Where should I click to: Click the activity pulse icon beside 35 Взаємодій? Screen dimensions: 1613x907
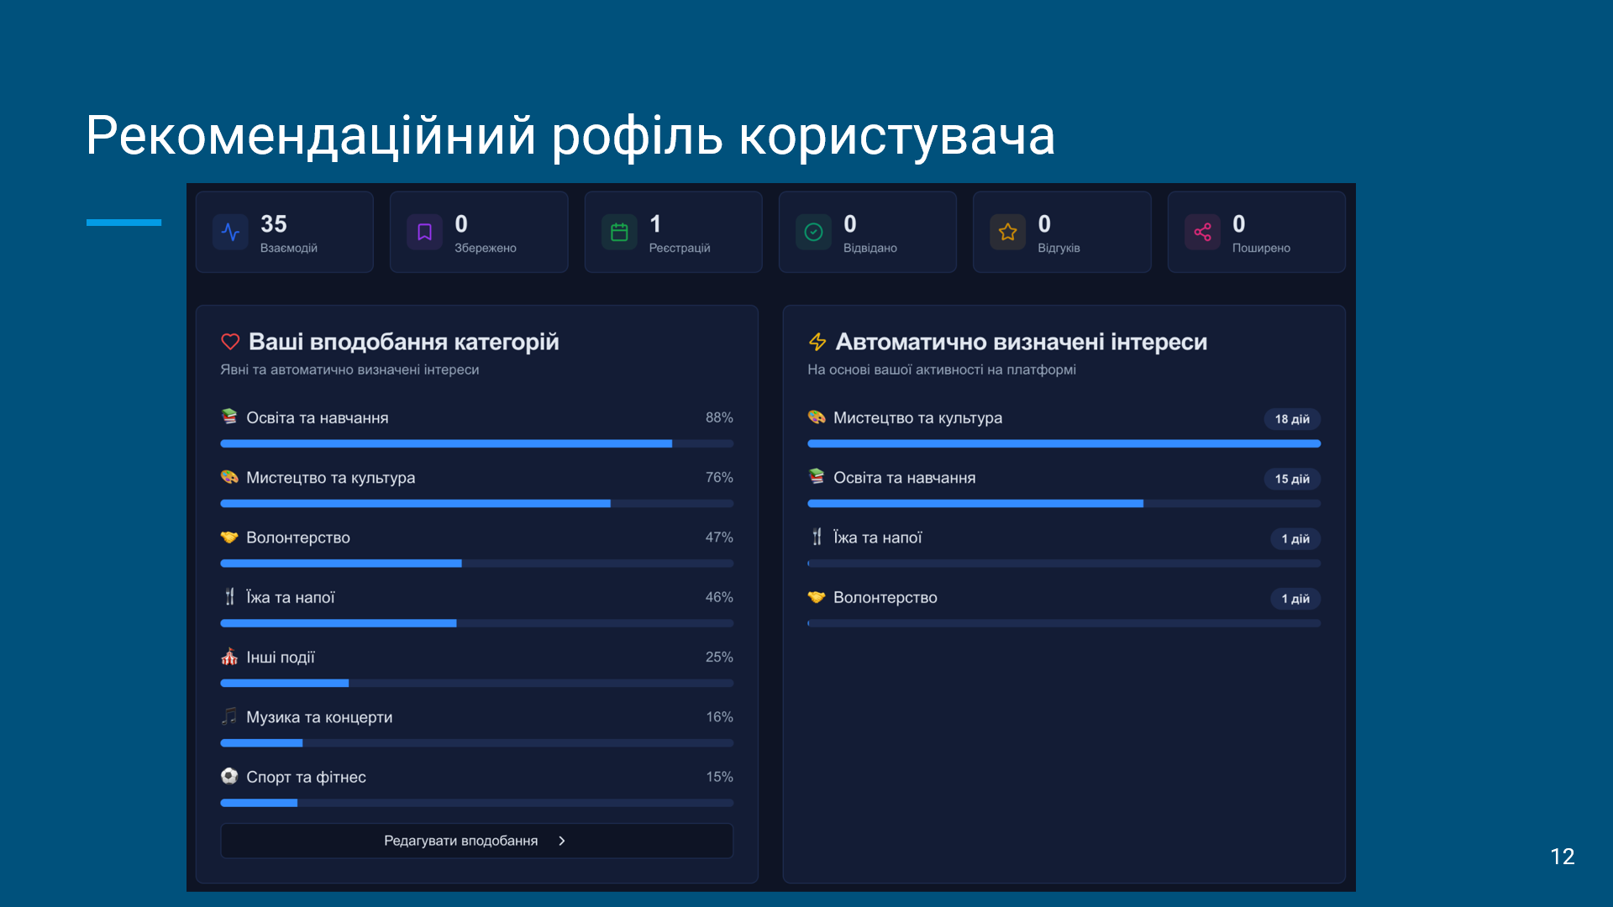[x=230, y=233]
